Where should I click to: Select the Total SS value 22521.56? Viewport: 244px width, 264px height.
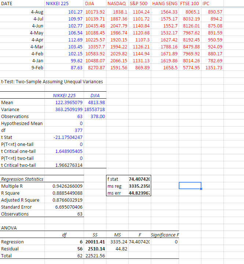95,256
